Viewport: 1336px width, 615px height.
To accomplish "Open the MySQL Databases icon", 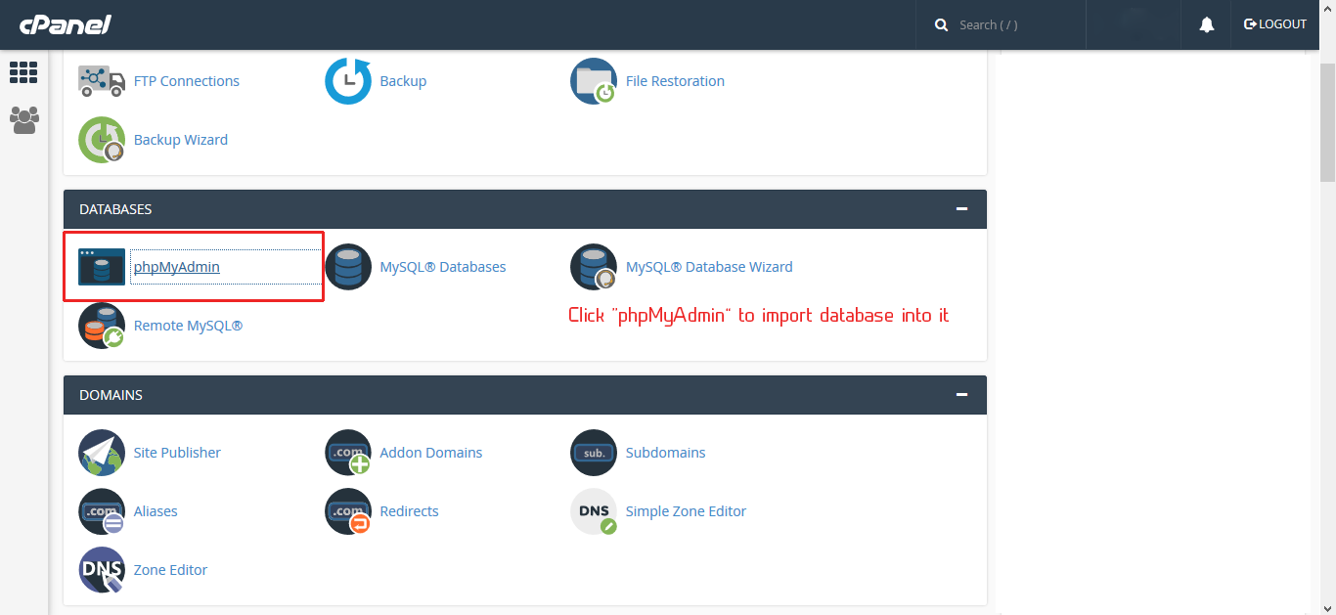I will (x=348, y=267).
